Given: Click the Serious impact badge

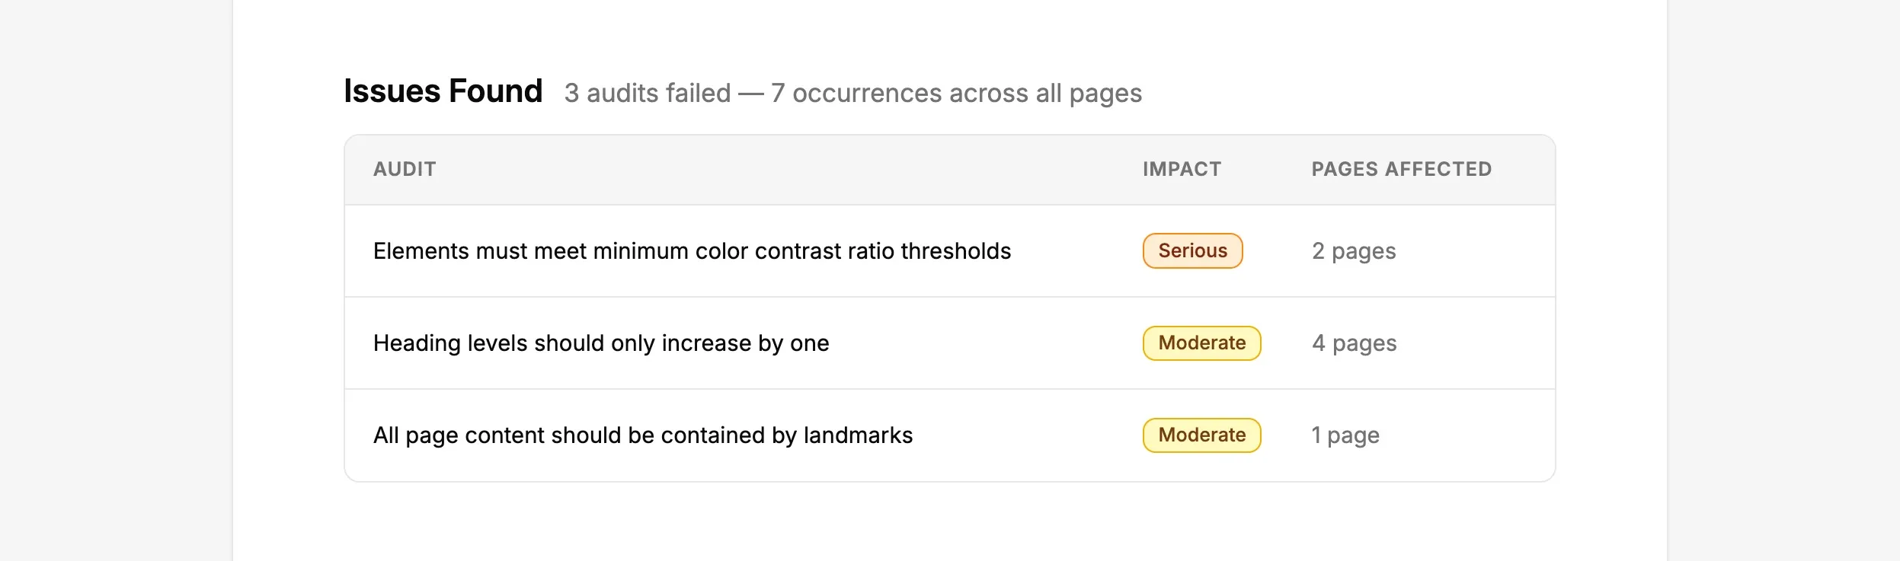Looking at the screenshot, I should coord(1191,250).
